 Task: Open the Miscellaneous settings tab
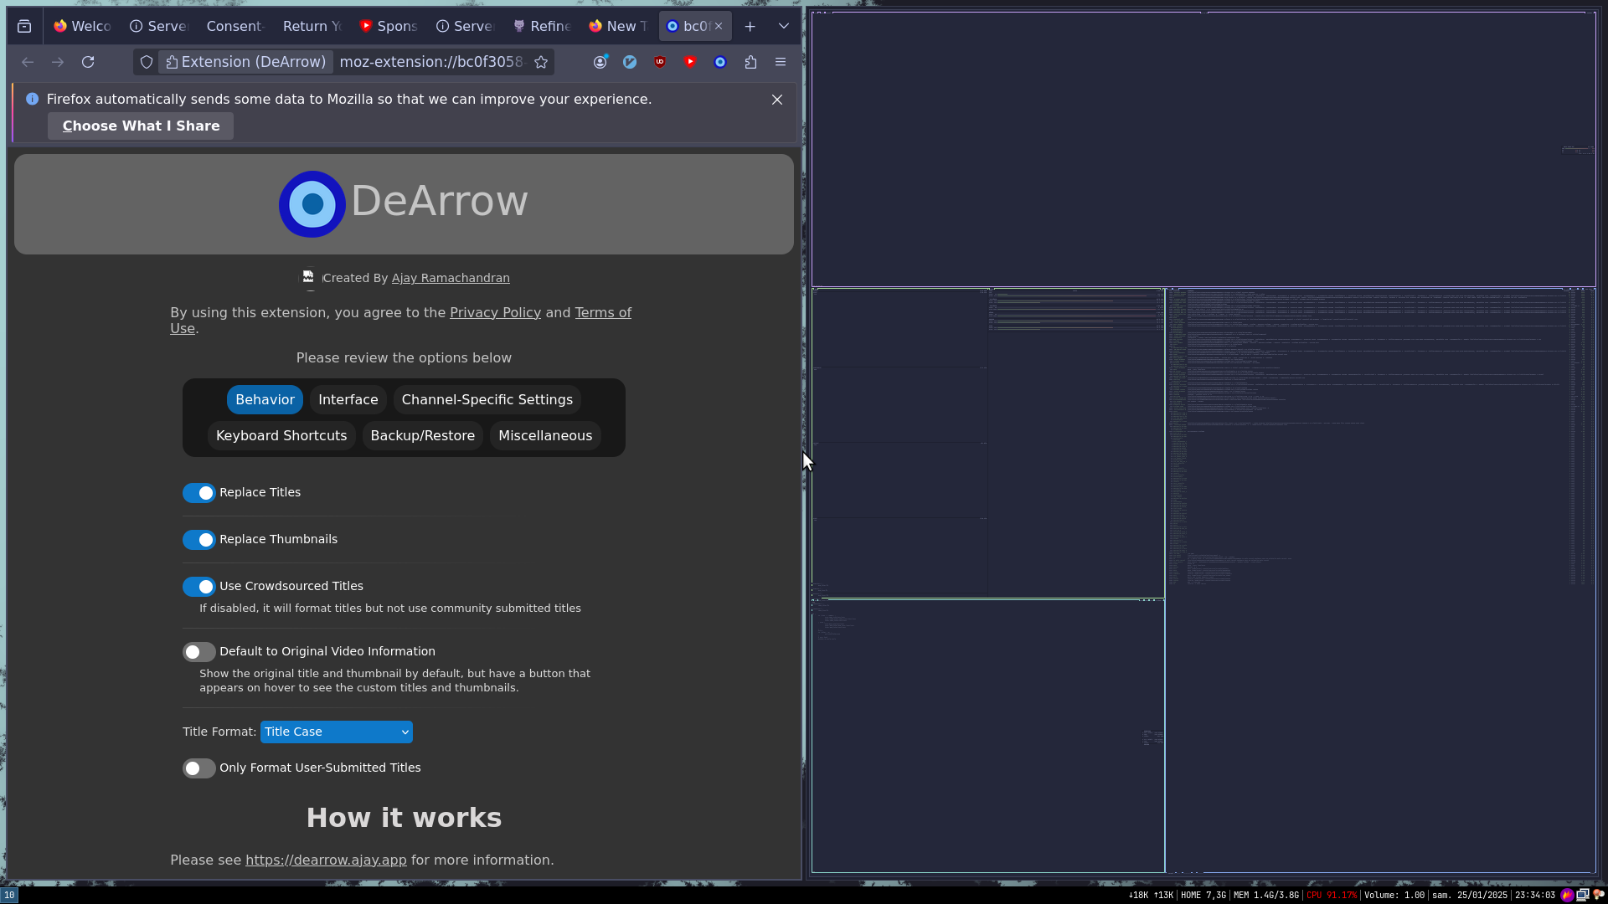545,436
